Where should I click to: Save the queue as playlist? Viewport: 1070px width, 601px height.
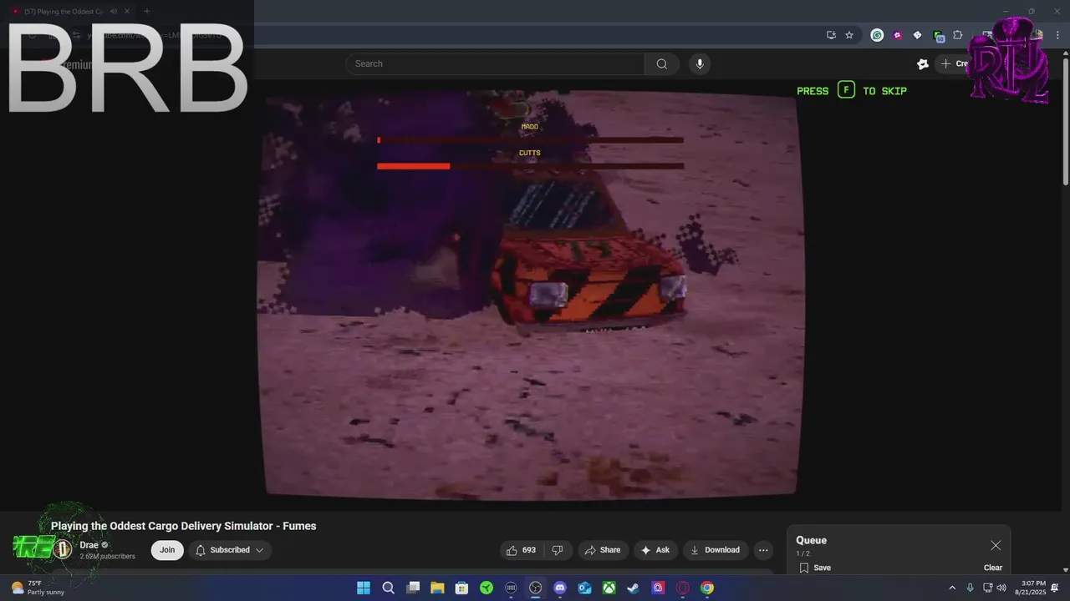coord(815,568)
